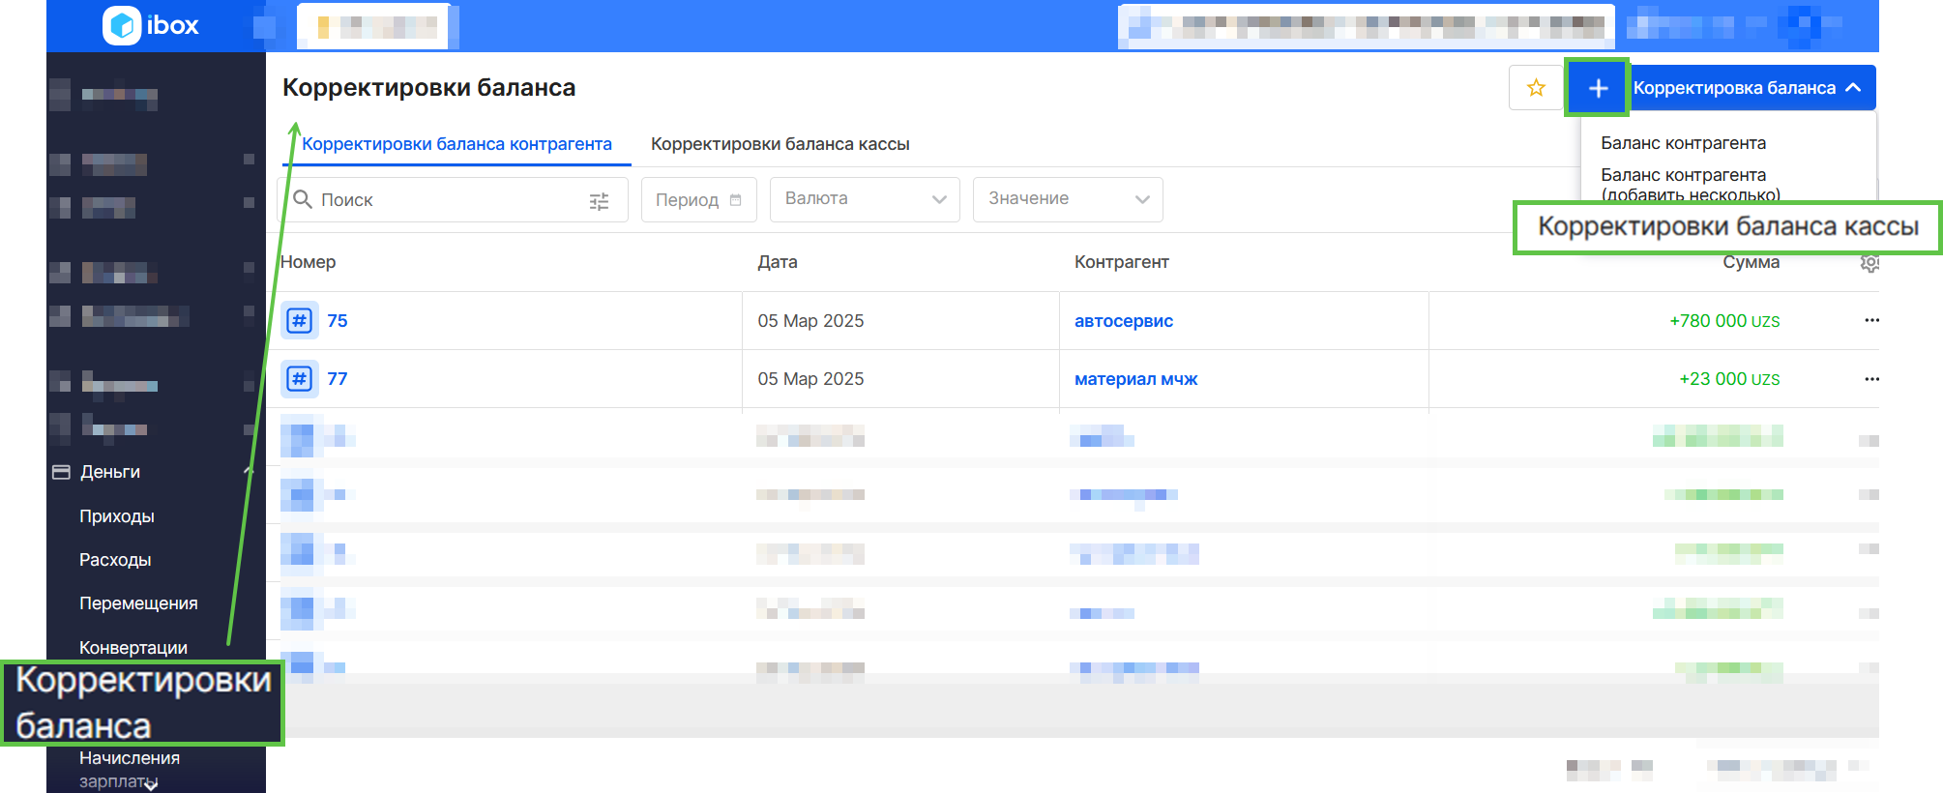This screenshot has height=793, width=1943.
Task: Open the Значение dropdown
Action: coord(1067,199)
